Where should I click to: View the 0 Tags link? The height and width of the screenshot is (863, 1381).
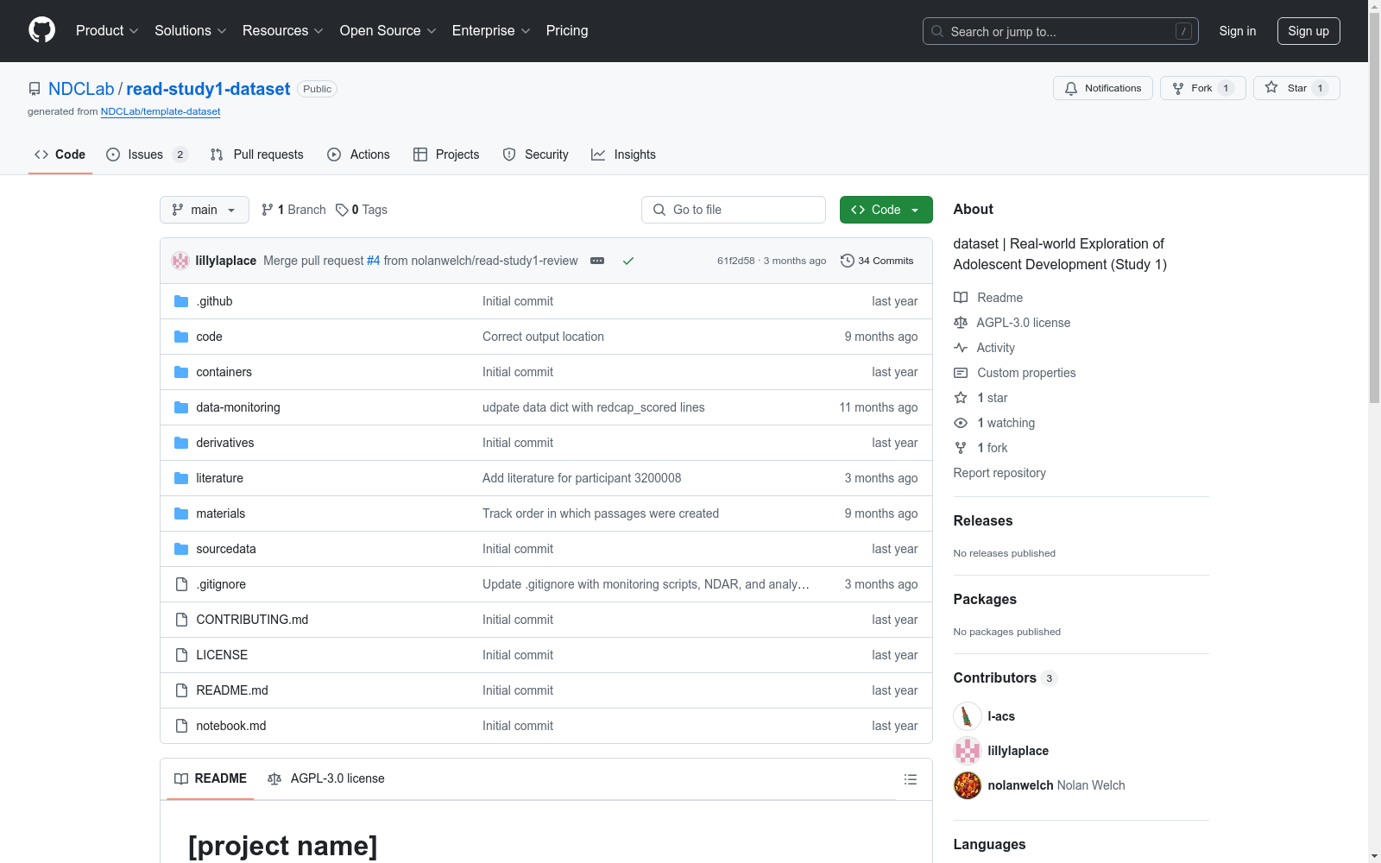pos(362,210)
